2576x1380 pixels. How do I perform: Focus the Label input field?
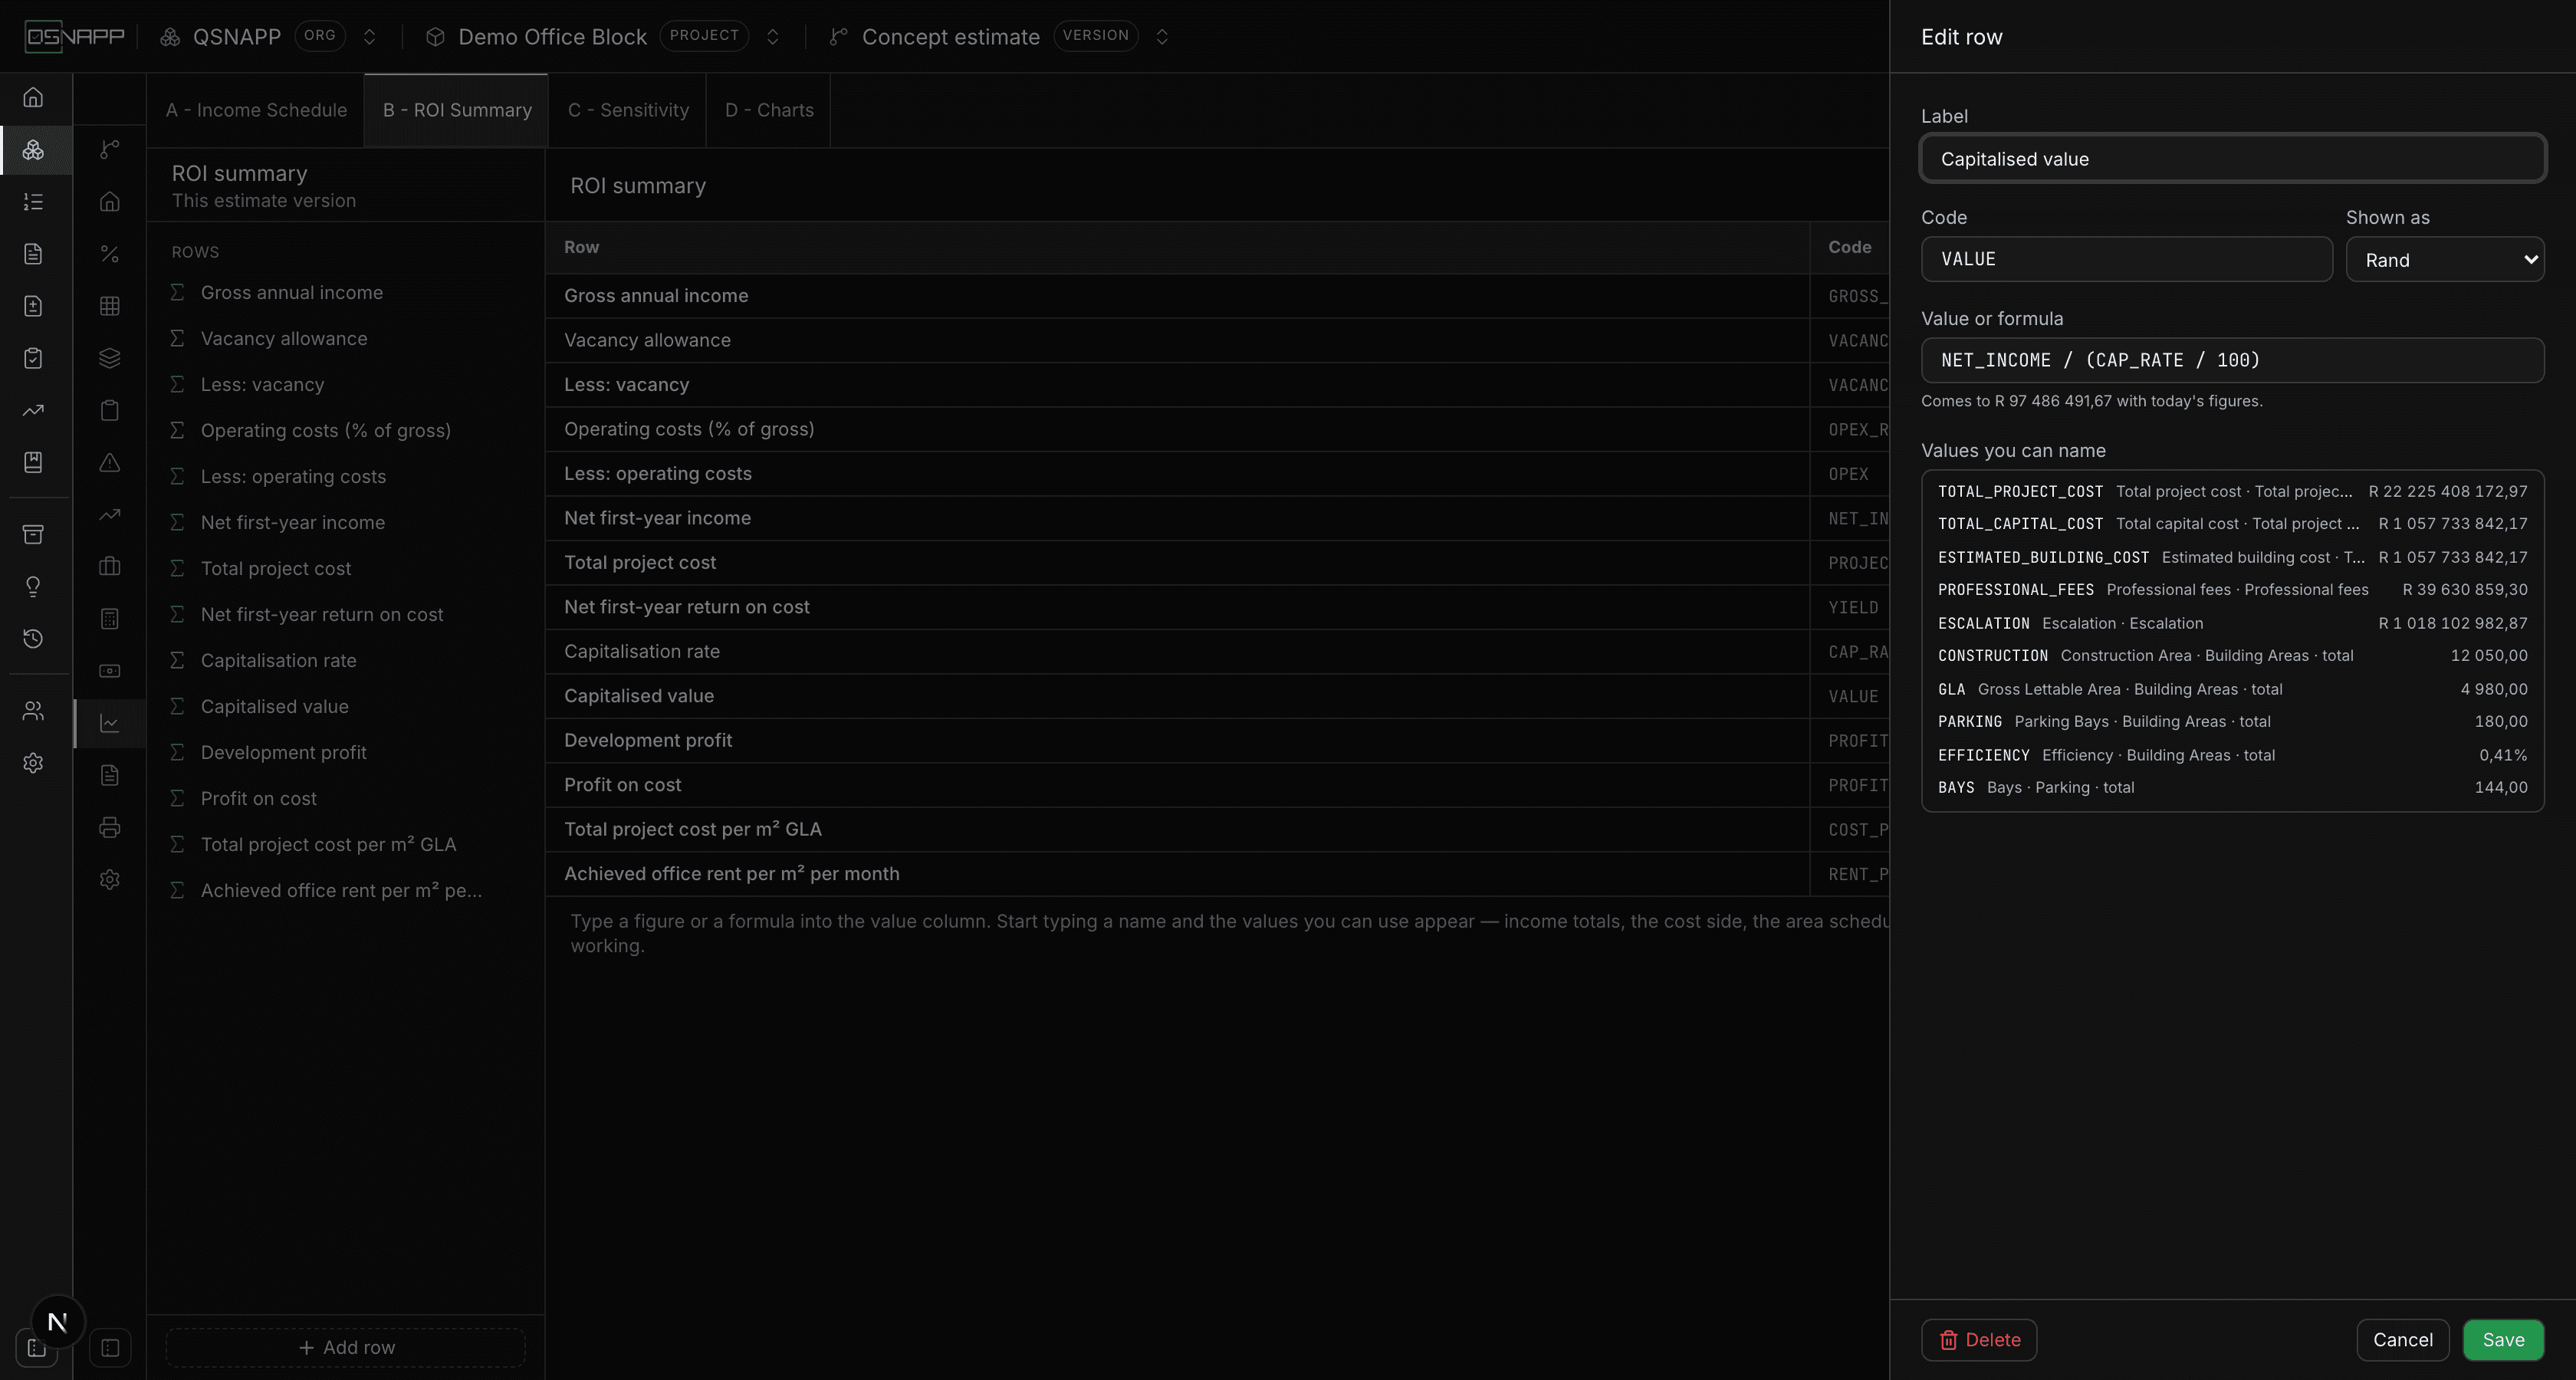pyautogui.click(x=2232, y=159)
